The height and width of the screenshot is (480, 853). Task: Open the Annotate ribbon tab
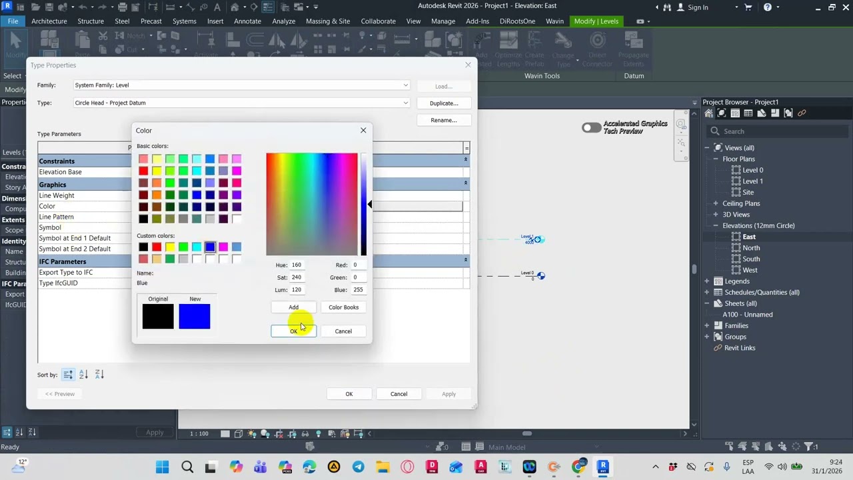pos(247,21)
